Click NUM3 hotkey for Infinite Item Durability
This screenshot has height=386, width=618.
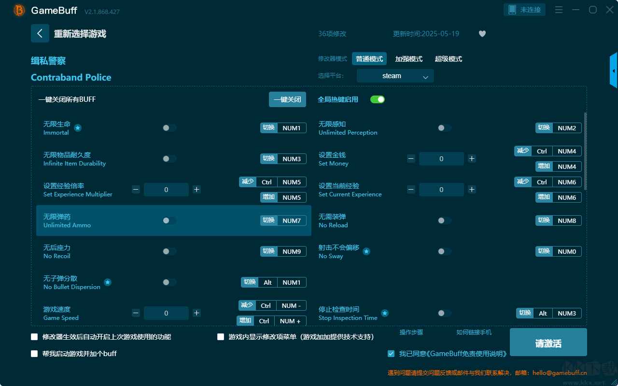[x=283, y=159]
